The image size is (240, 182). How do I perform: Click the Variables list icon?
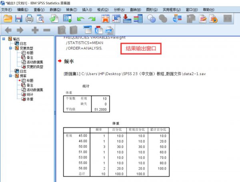click(138, 18)
